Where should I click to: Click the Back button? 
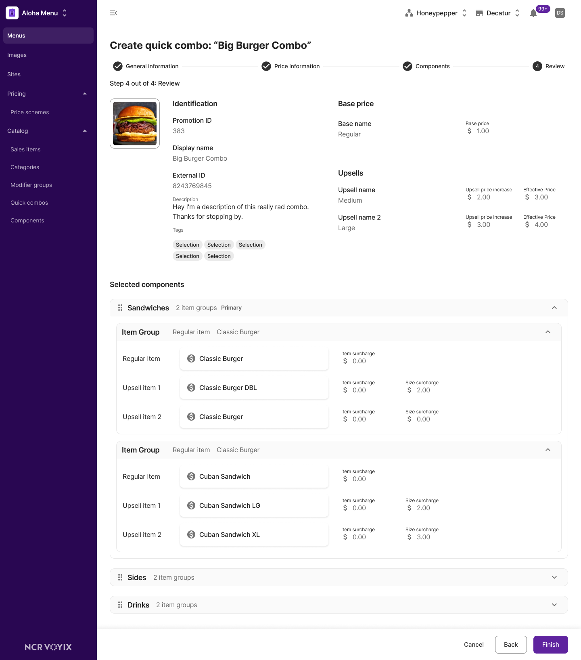[511, 645]
